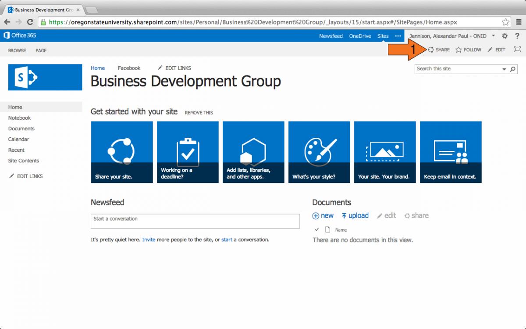This screenshot has width=526, height=329.
Task: Click edit in the Documents toolbar
Action: coord(387,215)
